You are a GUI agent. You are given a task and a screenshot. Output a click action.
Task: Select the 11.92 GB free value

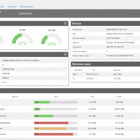point(92,102)
